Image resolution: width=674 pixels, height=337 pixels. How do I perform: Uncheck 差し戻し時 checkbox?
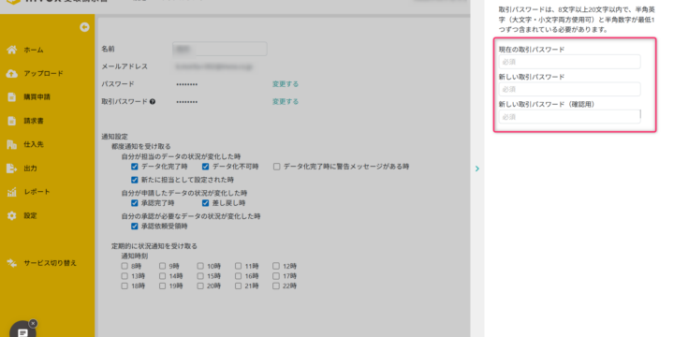pos(205,203)
